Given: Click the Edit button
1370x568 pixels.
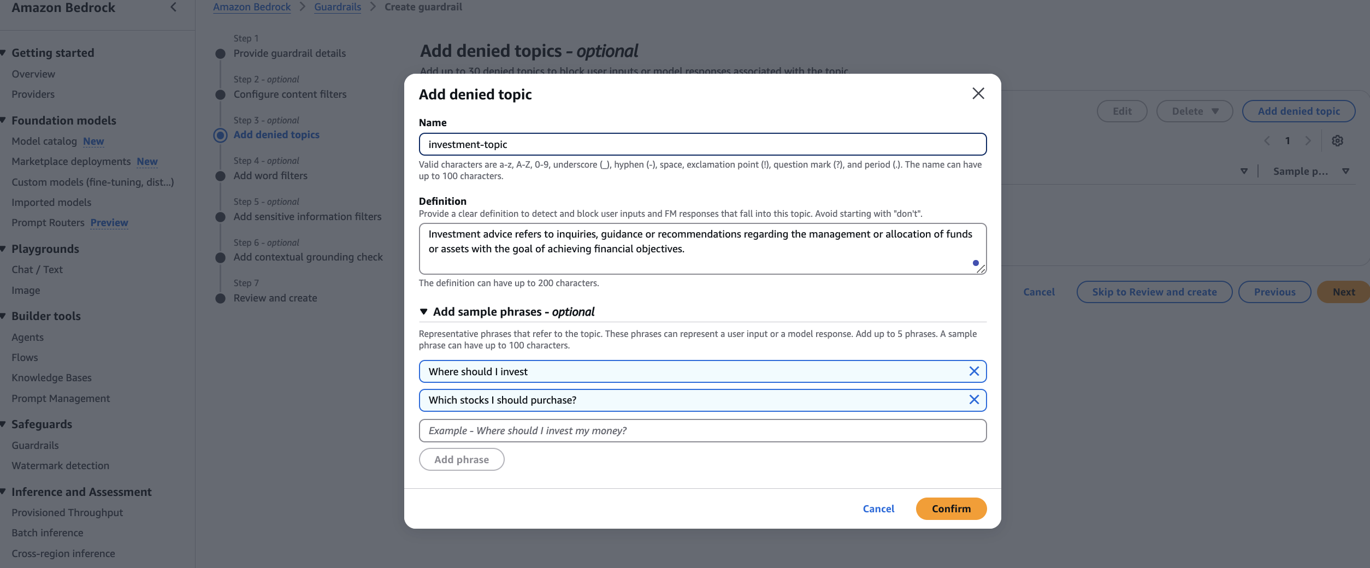Looking at the screenshot, I should click(x=1122, y=111).
